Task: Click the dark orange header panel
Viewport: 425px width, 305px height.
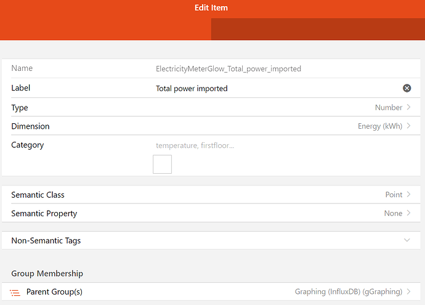Action: pos(318,29)
